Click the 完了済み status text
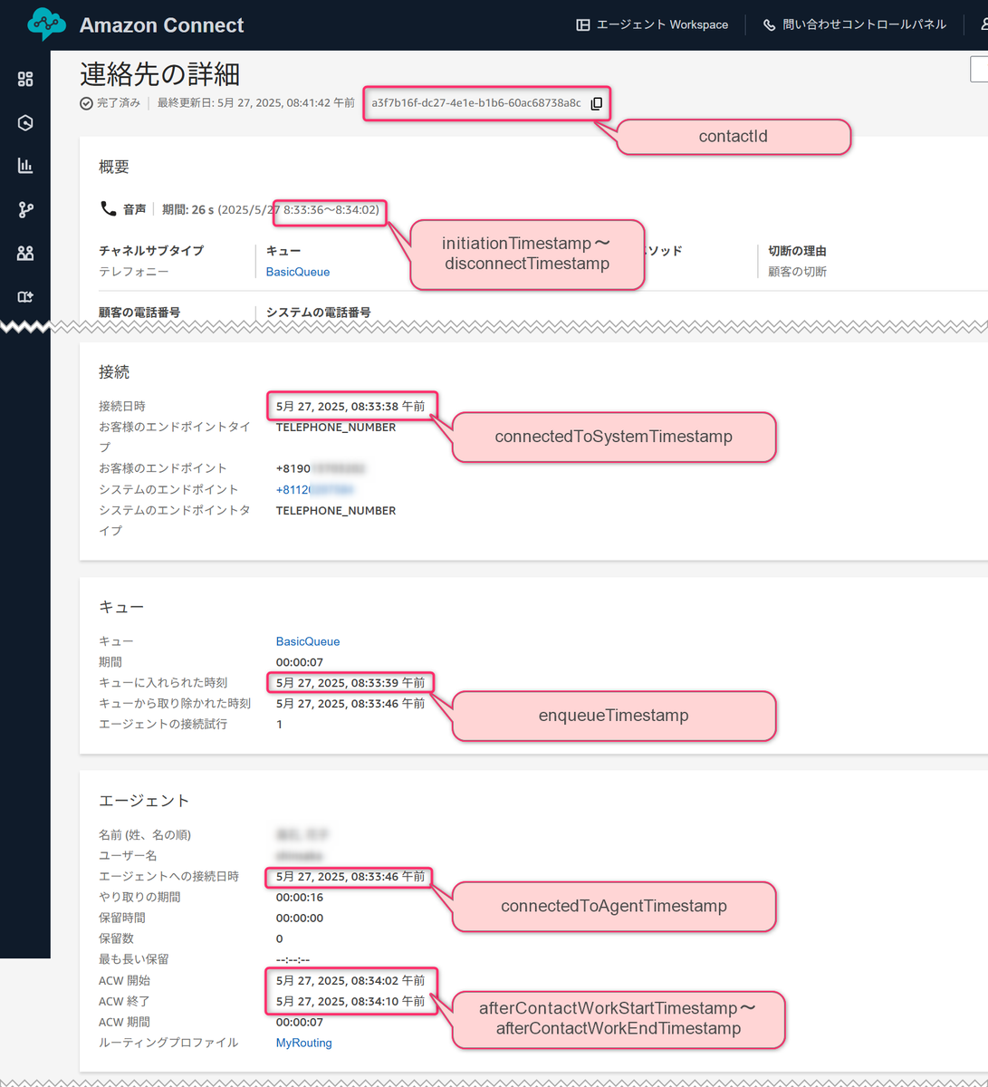Viewport: 988px width, 1087px height. click(x=119, y=103)
